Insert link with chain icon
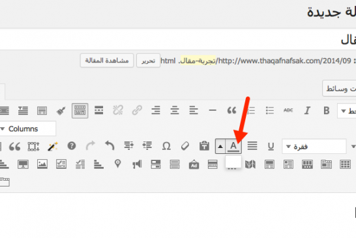Viewport: 356px width, 238px height. point(137,111)
